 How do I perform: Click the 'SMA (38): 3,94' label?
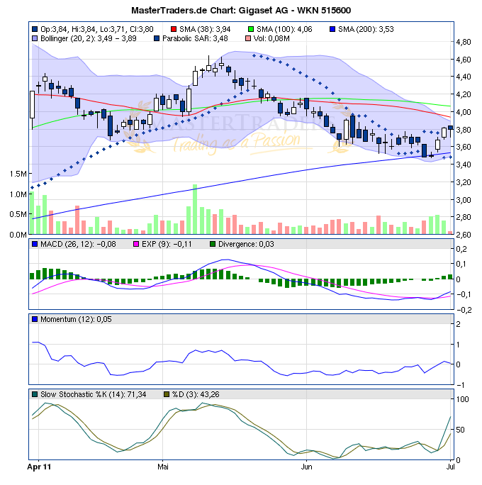(x=205, y=29)
